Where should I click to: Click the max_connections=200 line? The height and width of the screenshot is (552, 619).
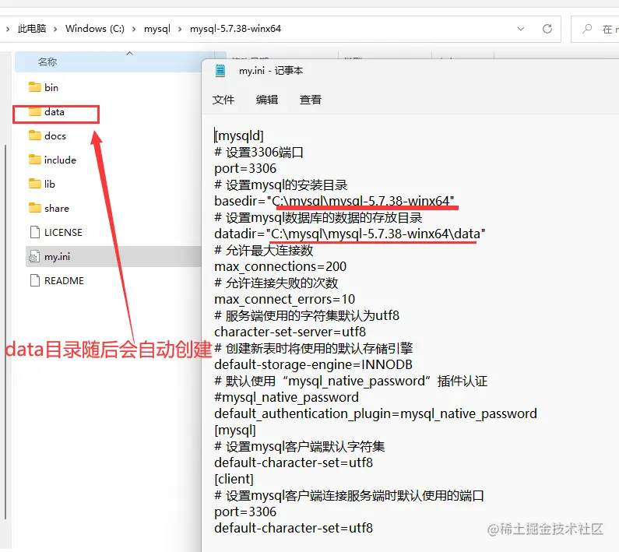point(280,266)
